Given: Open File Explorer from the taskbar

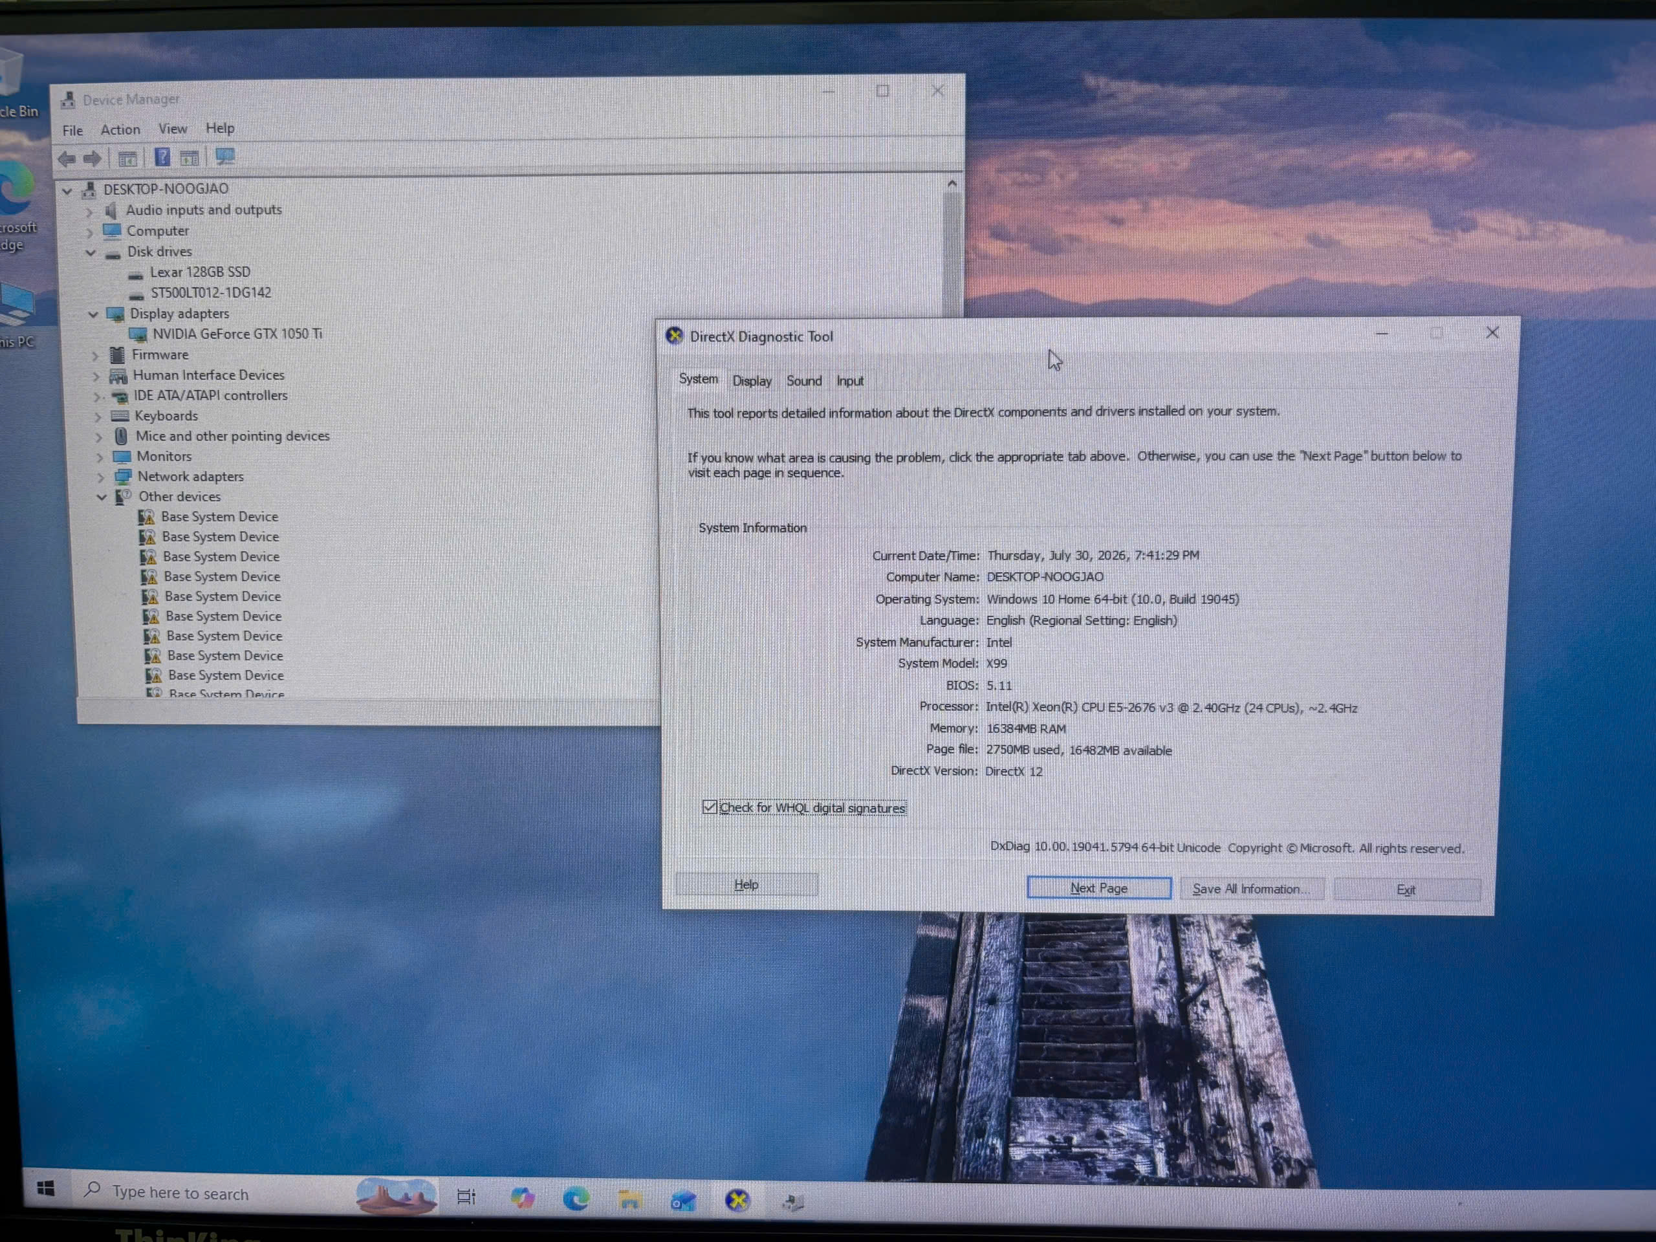Looking at the screenshot, I should coord(629,1200).
